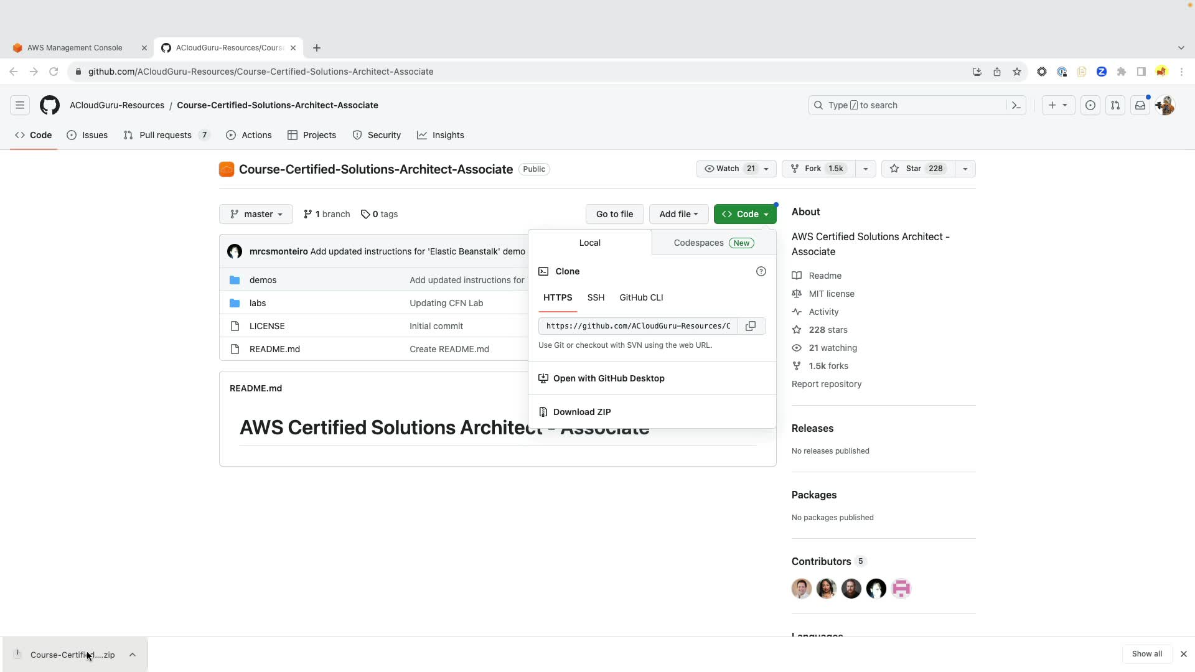Viewport: 1195px width, 672px height.
Task: Open the demos folder
Action: pos(263,280)
